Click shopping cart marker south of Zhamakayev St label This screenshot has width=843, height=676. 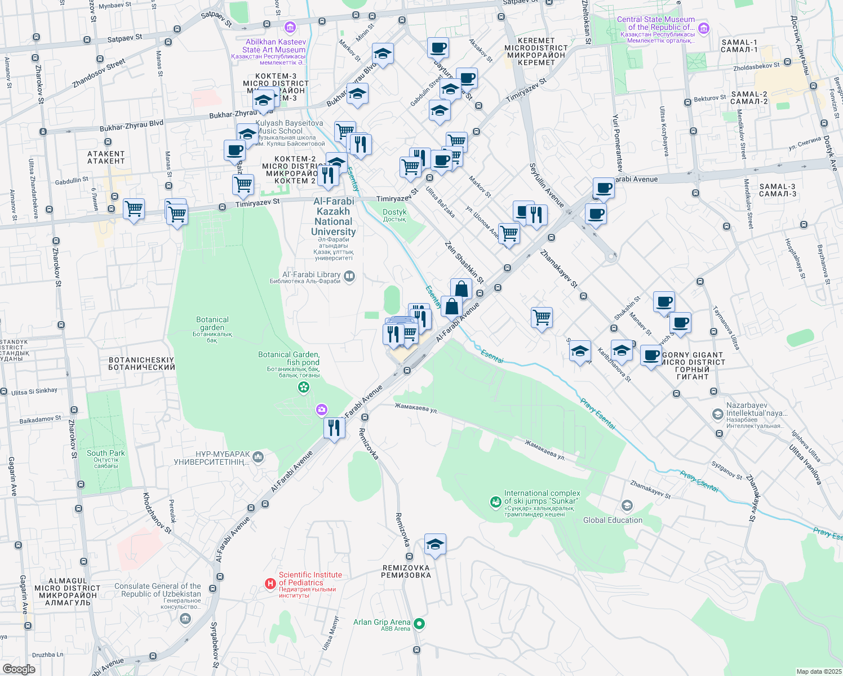pyautogui.click(x=542, y=318)
